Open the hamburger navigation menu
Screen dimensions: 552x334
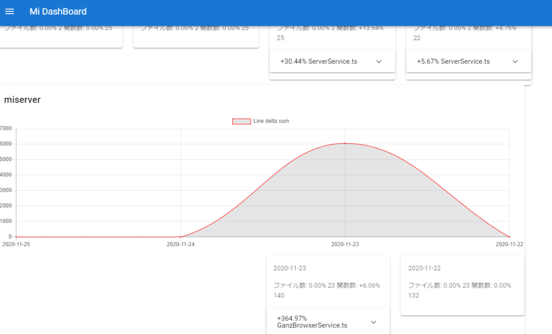pos(9,12)
